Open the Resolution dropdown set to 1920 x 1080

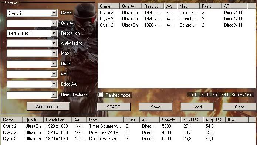click(32, 34)
